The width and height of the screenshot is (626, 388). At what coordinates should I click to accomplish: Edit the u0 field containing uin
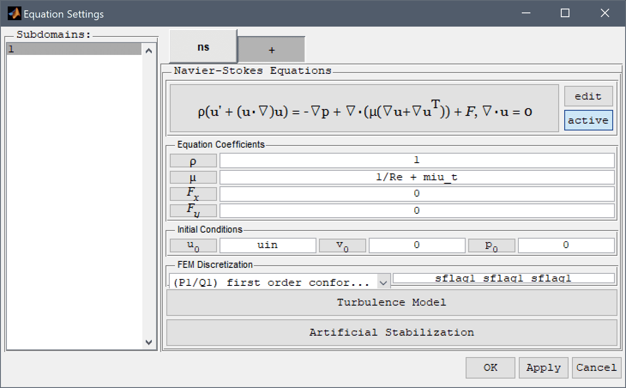click(268, 245)
